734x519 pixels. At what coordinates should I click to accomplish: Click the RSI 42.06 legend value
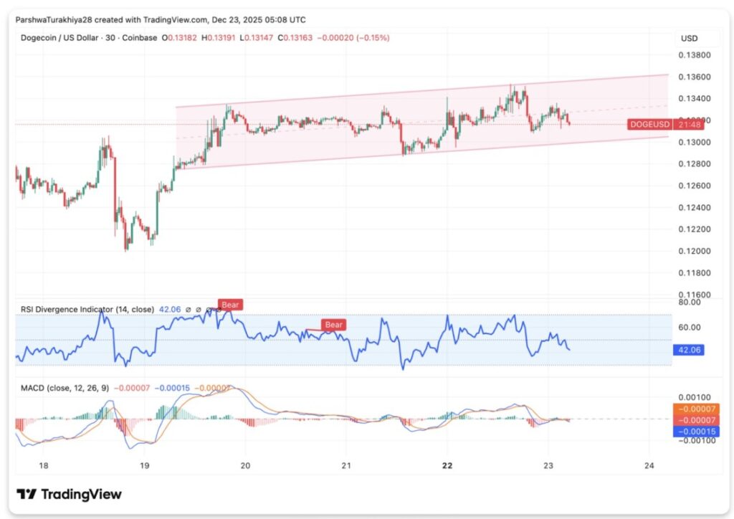pos(170,310)
